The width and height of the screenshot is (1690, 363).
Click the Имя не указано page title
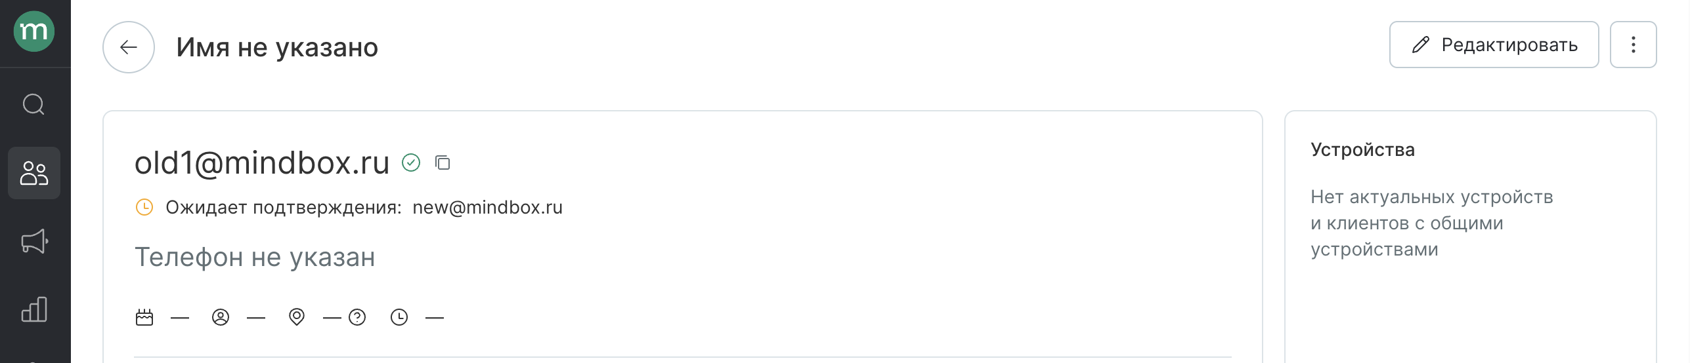tap(277, 47)
